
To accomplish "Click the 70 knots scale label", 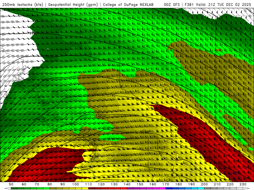I will pyautogui.click(x=37, y=184).
